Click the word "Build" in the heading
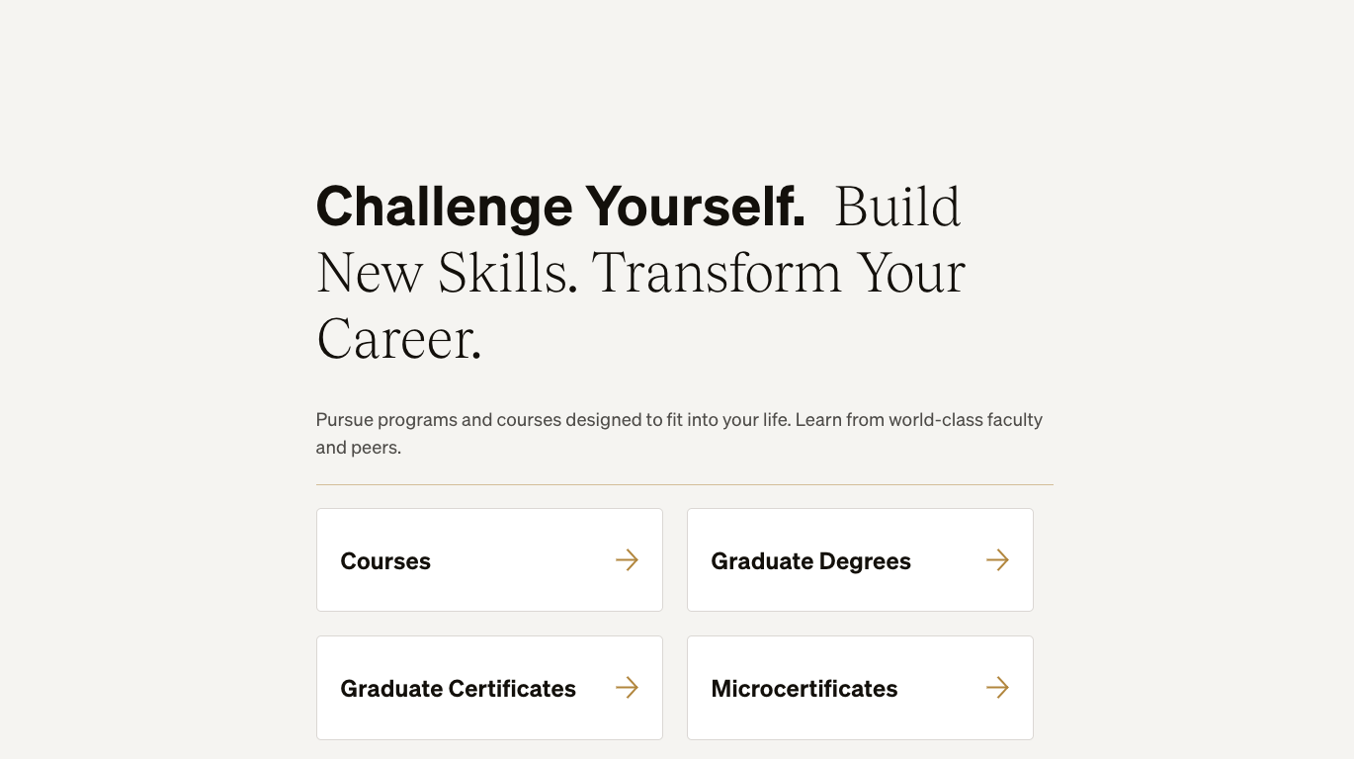This screenshot has width=1354, height=759. click(x=897, y=207)
